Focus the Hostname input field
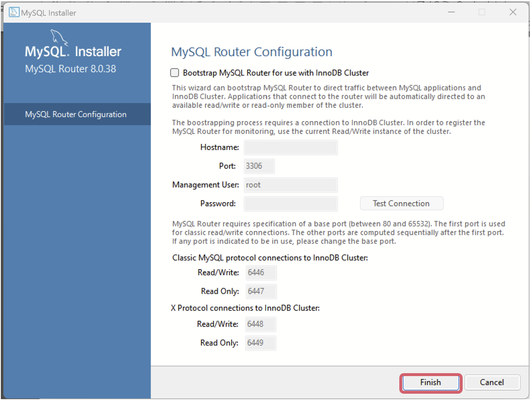The width and height of the screenshot is (531, 400). point(291,148)
